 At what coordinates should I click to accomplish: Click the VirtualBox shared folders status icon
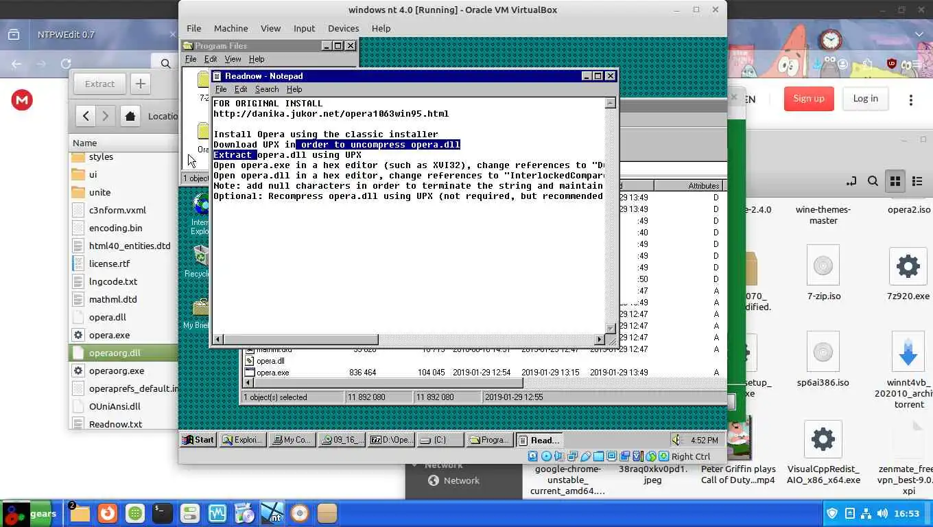click(x=599, y=456)
